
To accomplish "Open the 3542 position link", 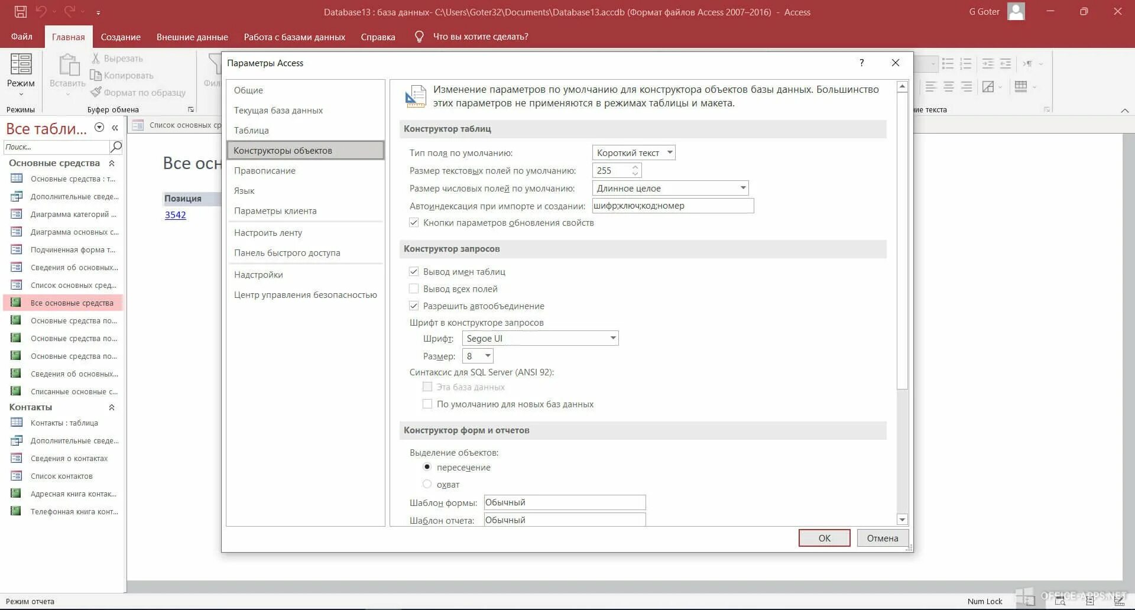I will point(175,215).
